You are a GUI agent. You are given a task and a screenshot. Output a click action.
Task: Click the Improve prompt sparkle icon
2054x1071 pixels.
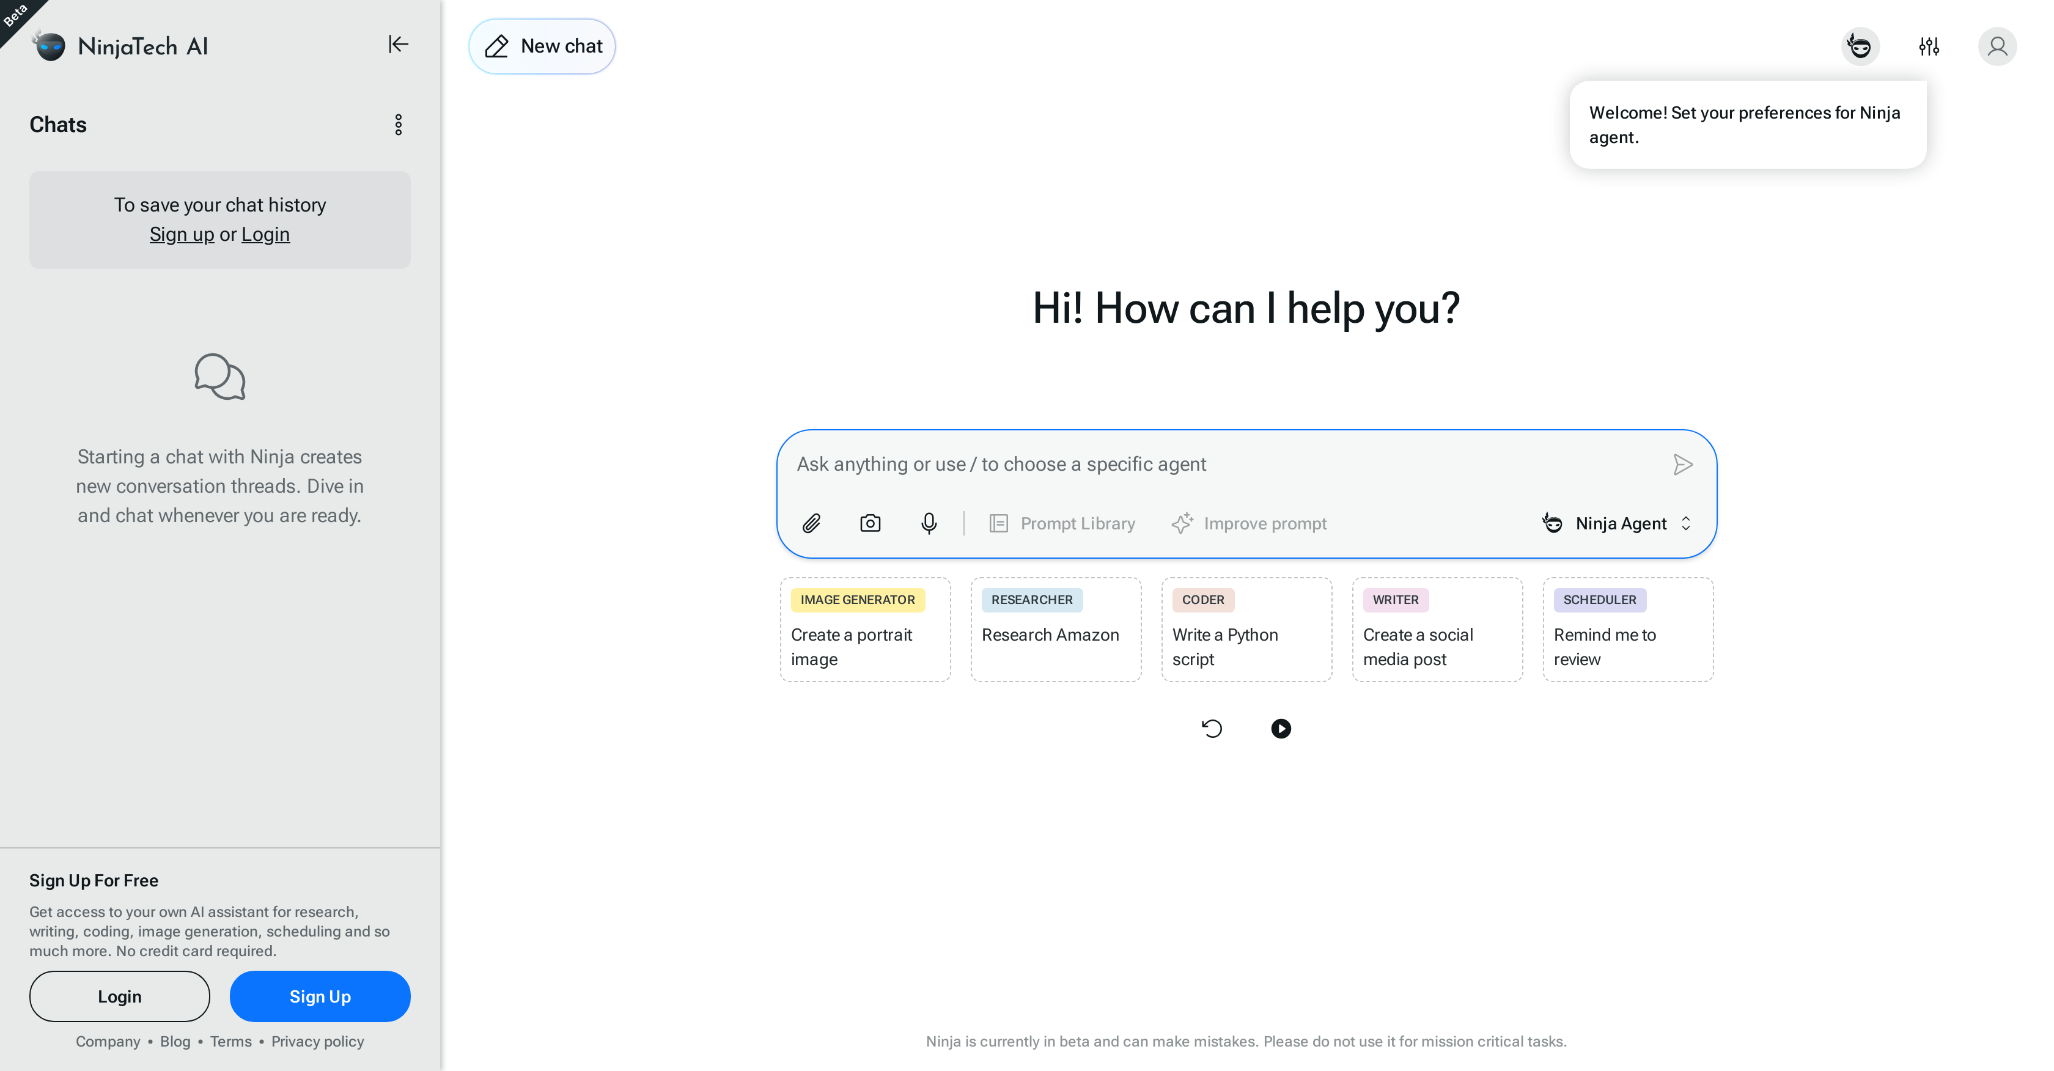1182,523
